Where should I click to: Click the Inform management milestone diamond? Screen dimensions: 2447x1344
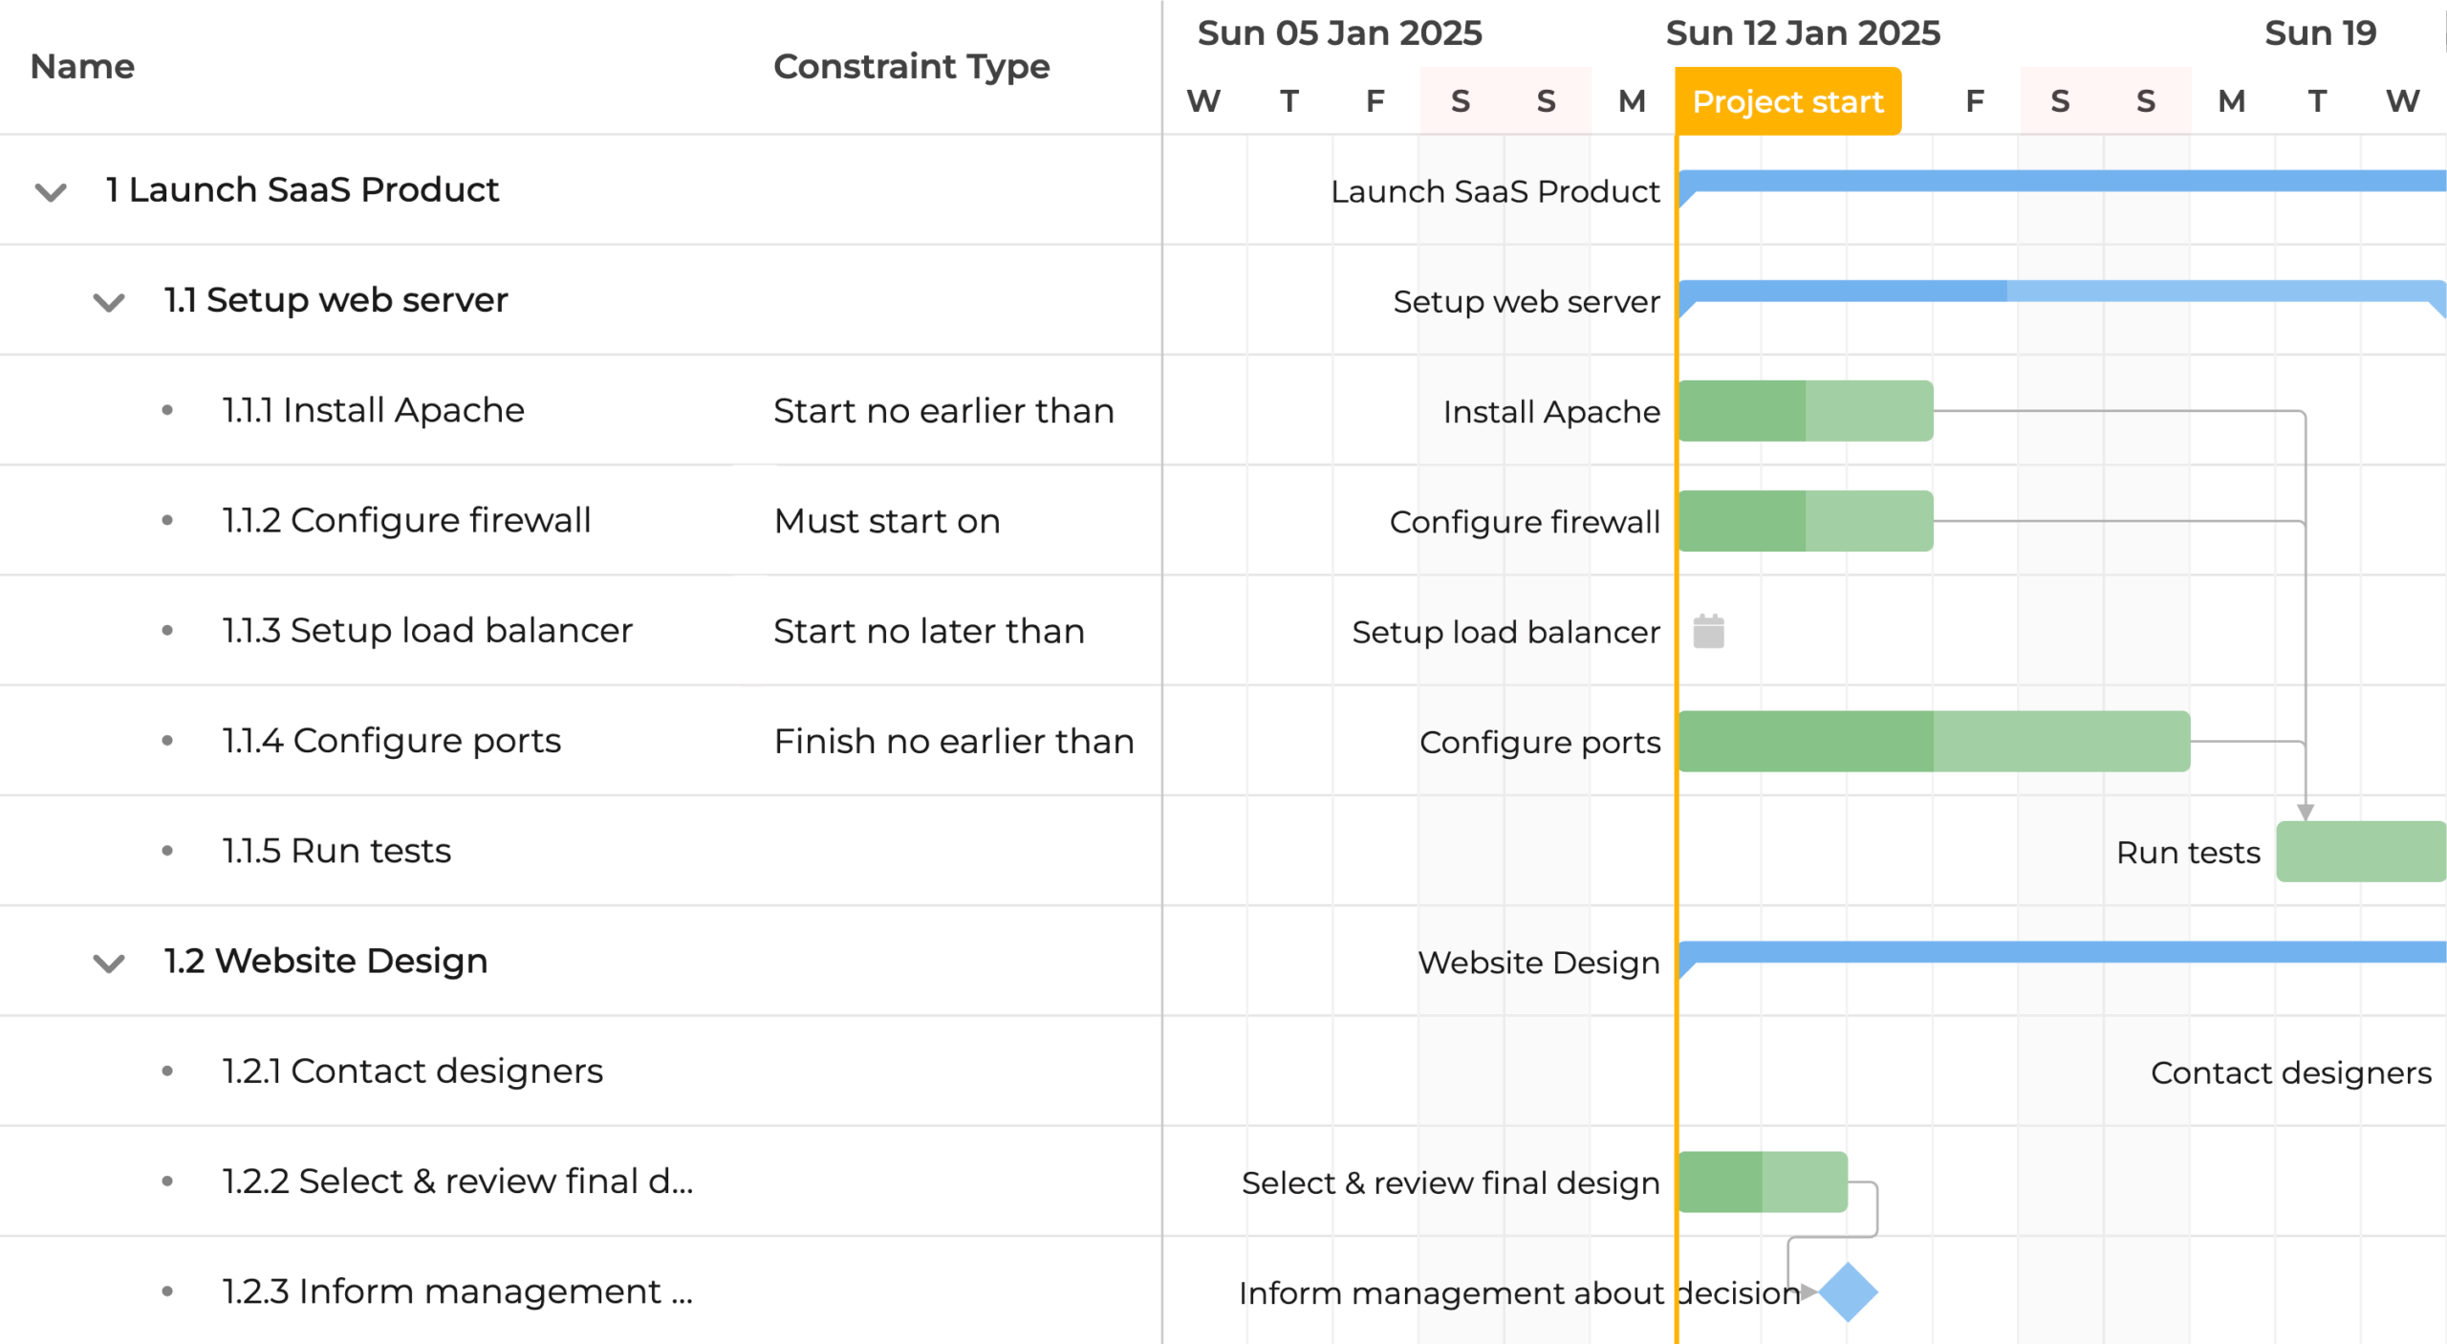(x=1847, y=1291)
